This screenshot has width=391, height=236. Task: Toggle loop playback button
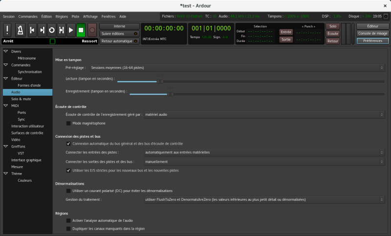[52, 30]
